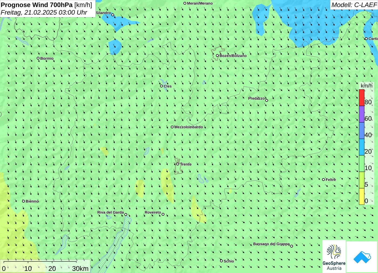Click the Feltre city marker
Image resolution: width=378 pixels, height=273 pixels.
[323, 180]
